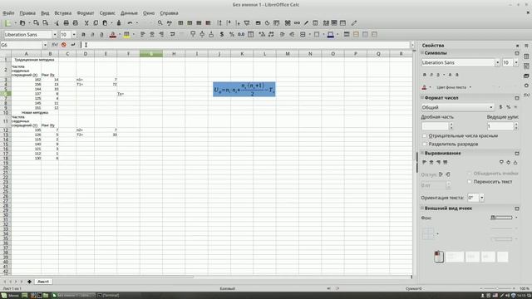Collapse the 'Символы' sidebar section
Screen dimensions: 532x299
(422, 53)
